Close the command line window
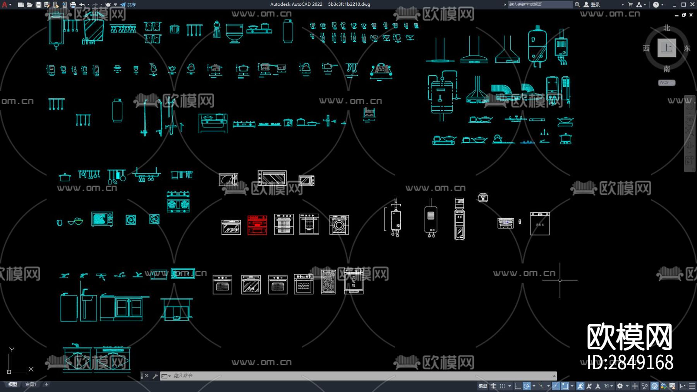This screenshot has height=392, width=697. [x=147, y=376]
